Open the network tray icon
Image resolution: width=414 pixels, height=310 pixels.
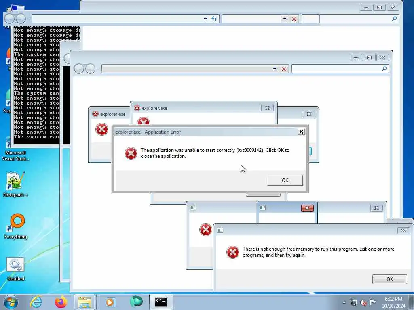[353, 302]
